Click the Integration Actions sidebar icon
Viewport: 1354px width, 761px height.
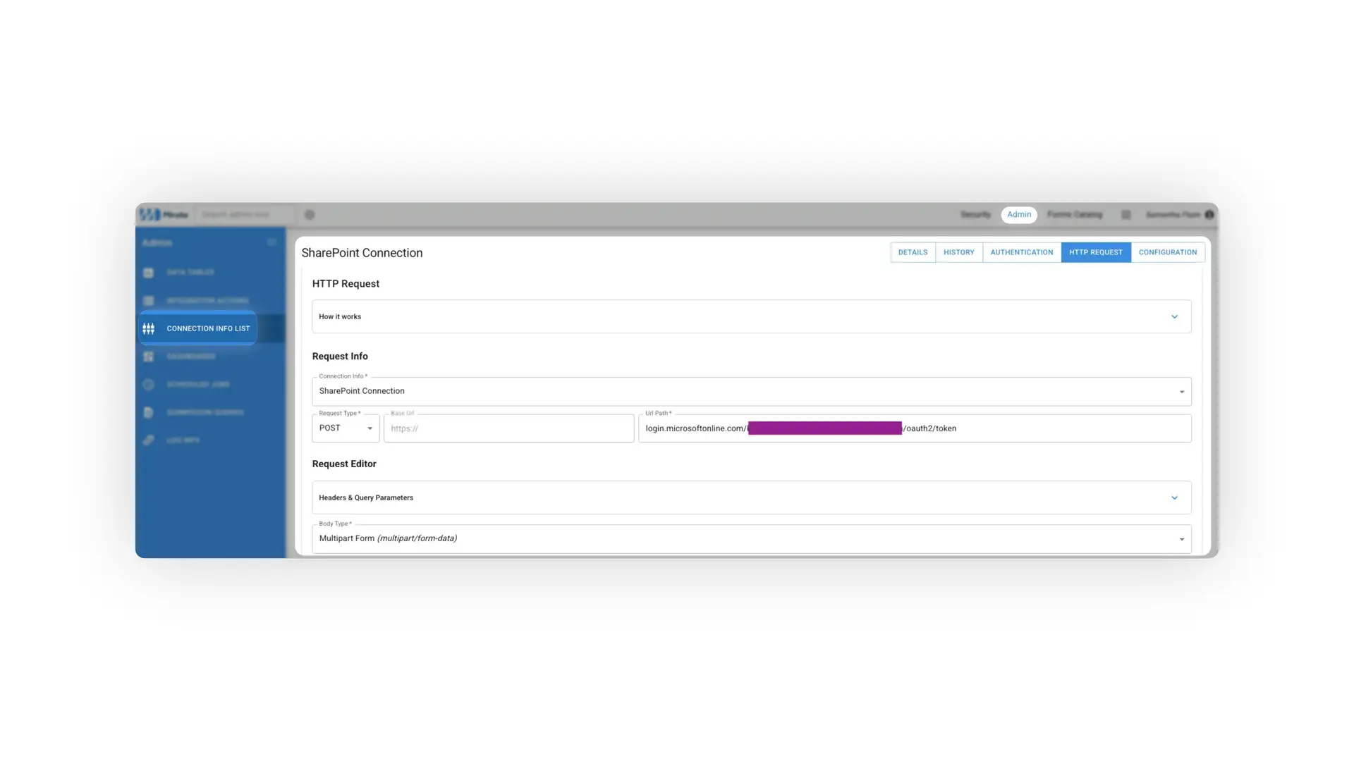click(x=148, y=300)
